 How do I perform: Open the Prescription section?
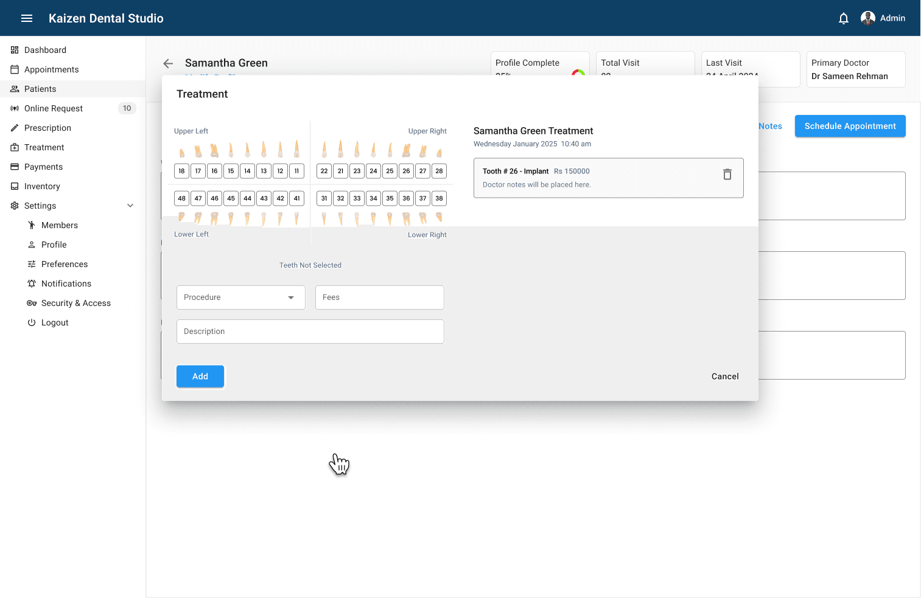coord(47,128)
